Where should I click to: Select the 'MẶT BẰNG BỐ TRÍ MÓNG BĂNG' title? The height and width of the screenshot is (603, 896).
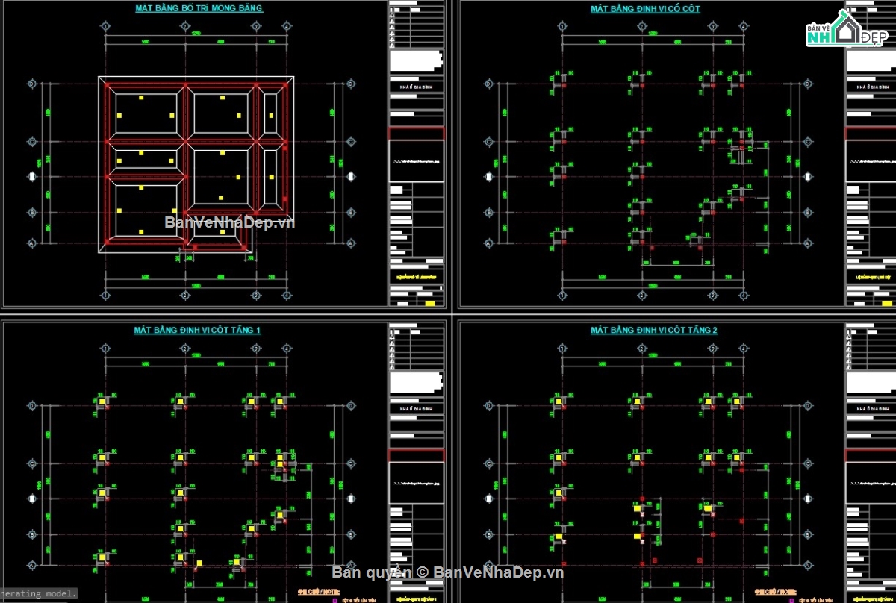click(x=198, y=8)
